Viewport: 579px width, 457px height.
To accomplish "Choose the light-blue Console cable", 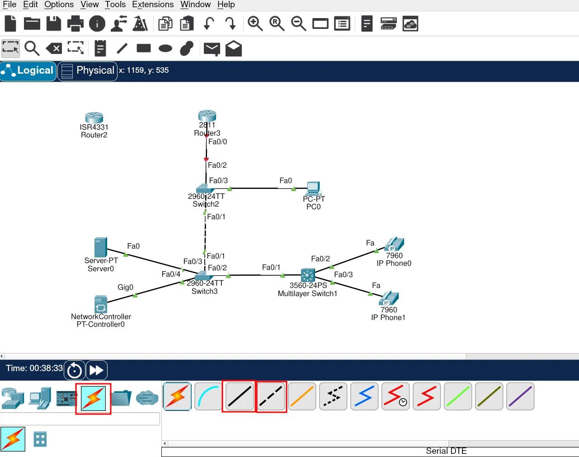I will click(208, 396).
